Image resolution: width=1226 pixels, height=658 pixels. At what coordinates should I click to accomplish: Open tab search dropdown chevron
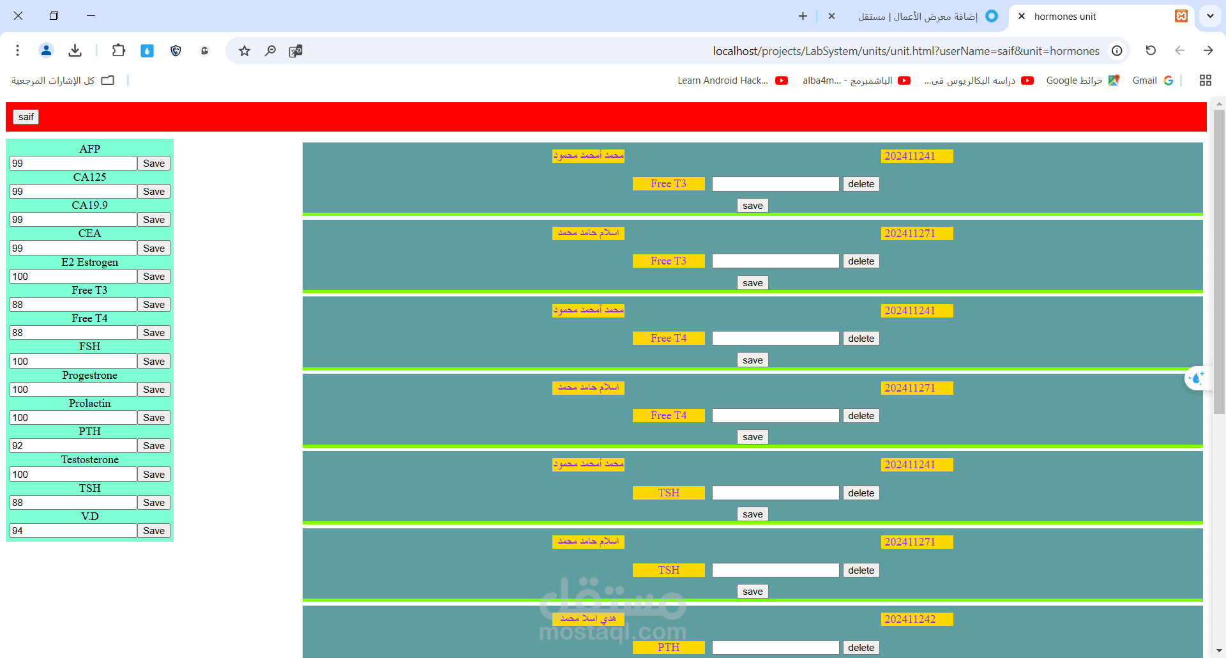(x=1210, y=16)
